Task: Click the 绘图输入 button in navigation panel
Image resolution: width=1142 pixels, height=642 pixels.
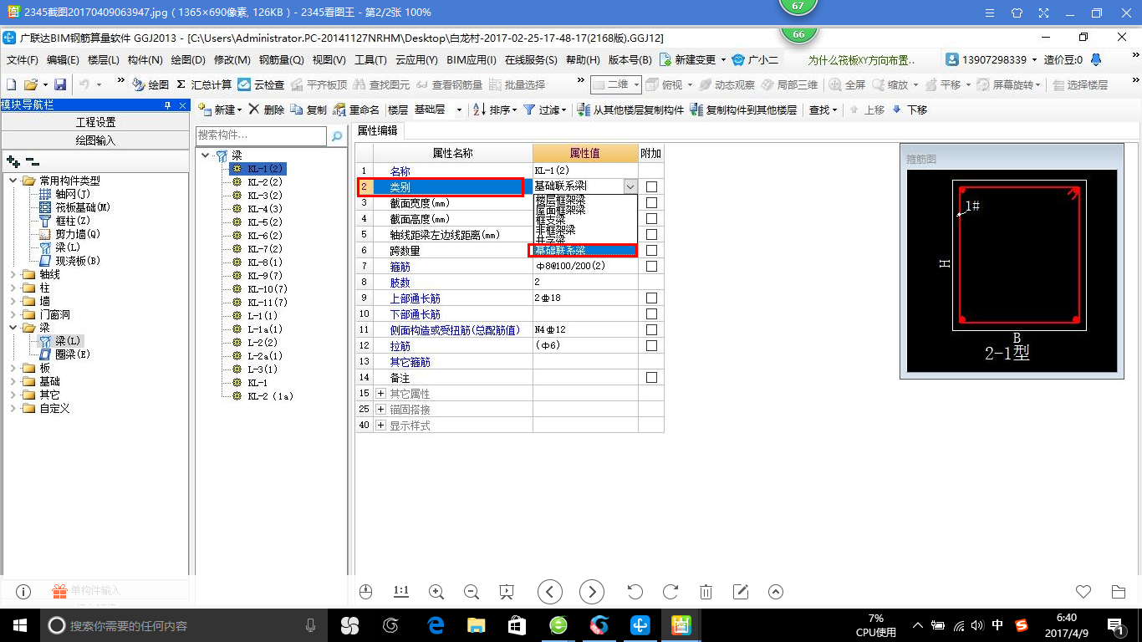Action: coord(95,140)
